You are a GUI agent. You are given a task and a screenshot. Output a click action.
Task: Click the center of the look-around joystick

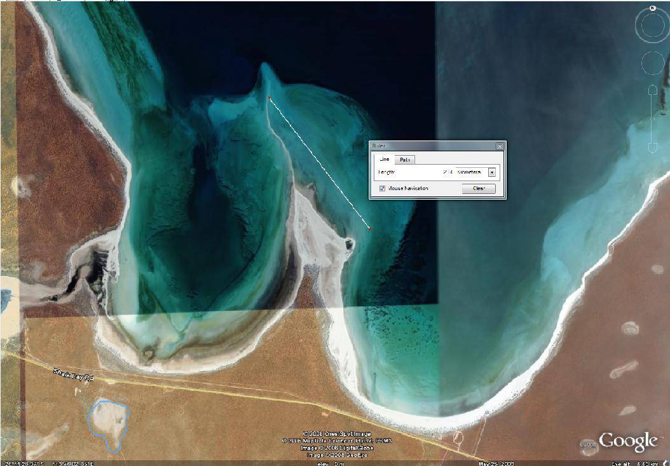coord(652,26)
